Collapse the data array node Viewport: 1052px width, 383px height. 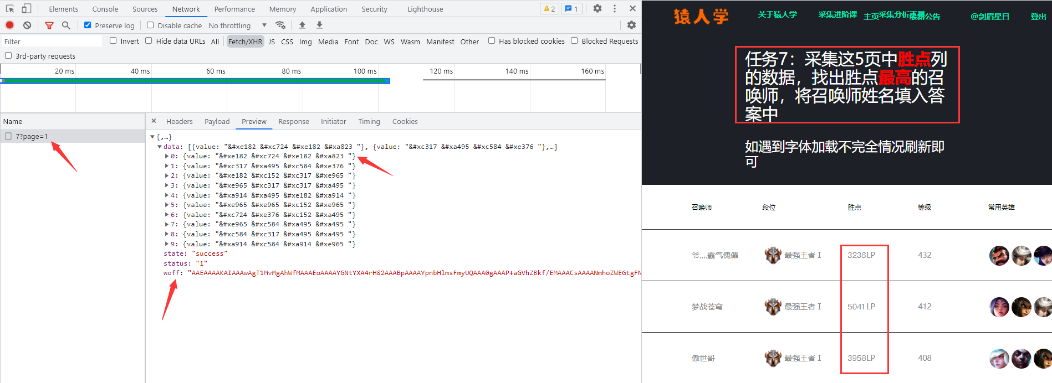click(x=160, y=147)
